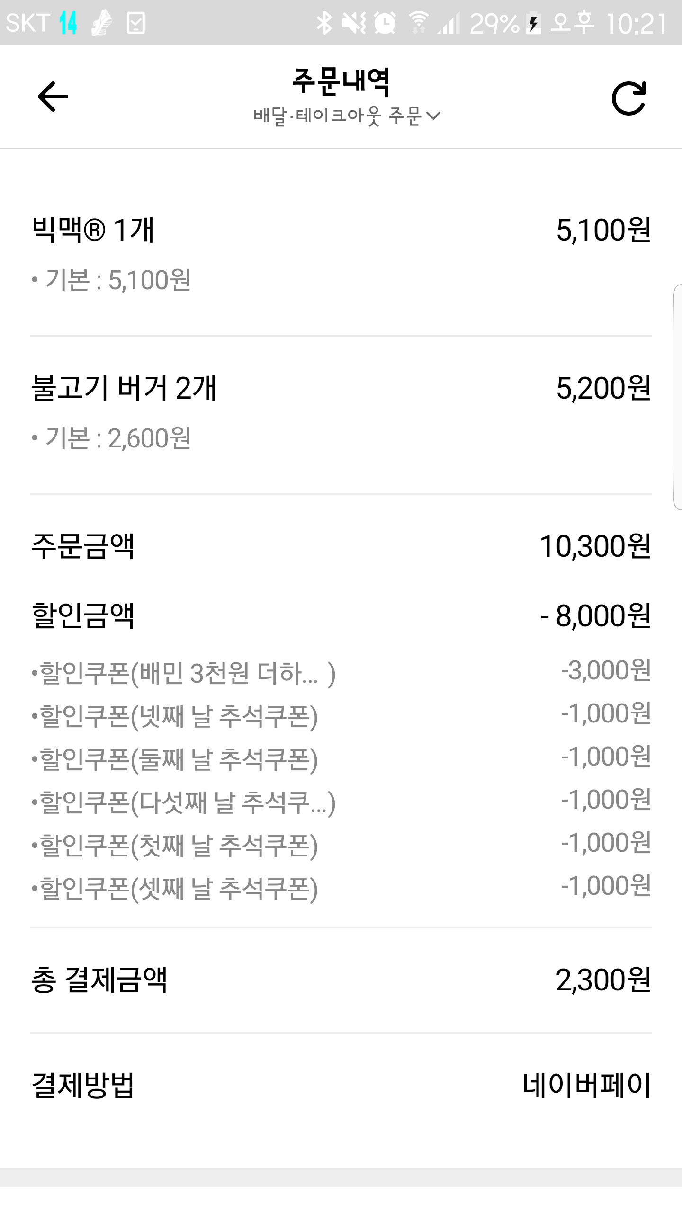Tap the 다섯째 날 추석쿠... coupon line
Viewport: 682px width, 1212px height.
click(184, 802)
